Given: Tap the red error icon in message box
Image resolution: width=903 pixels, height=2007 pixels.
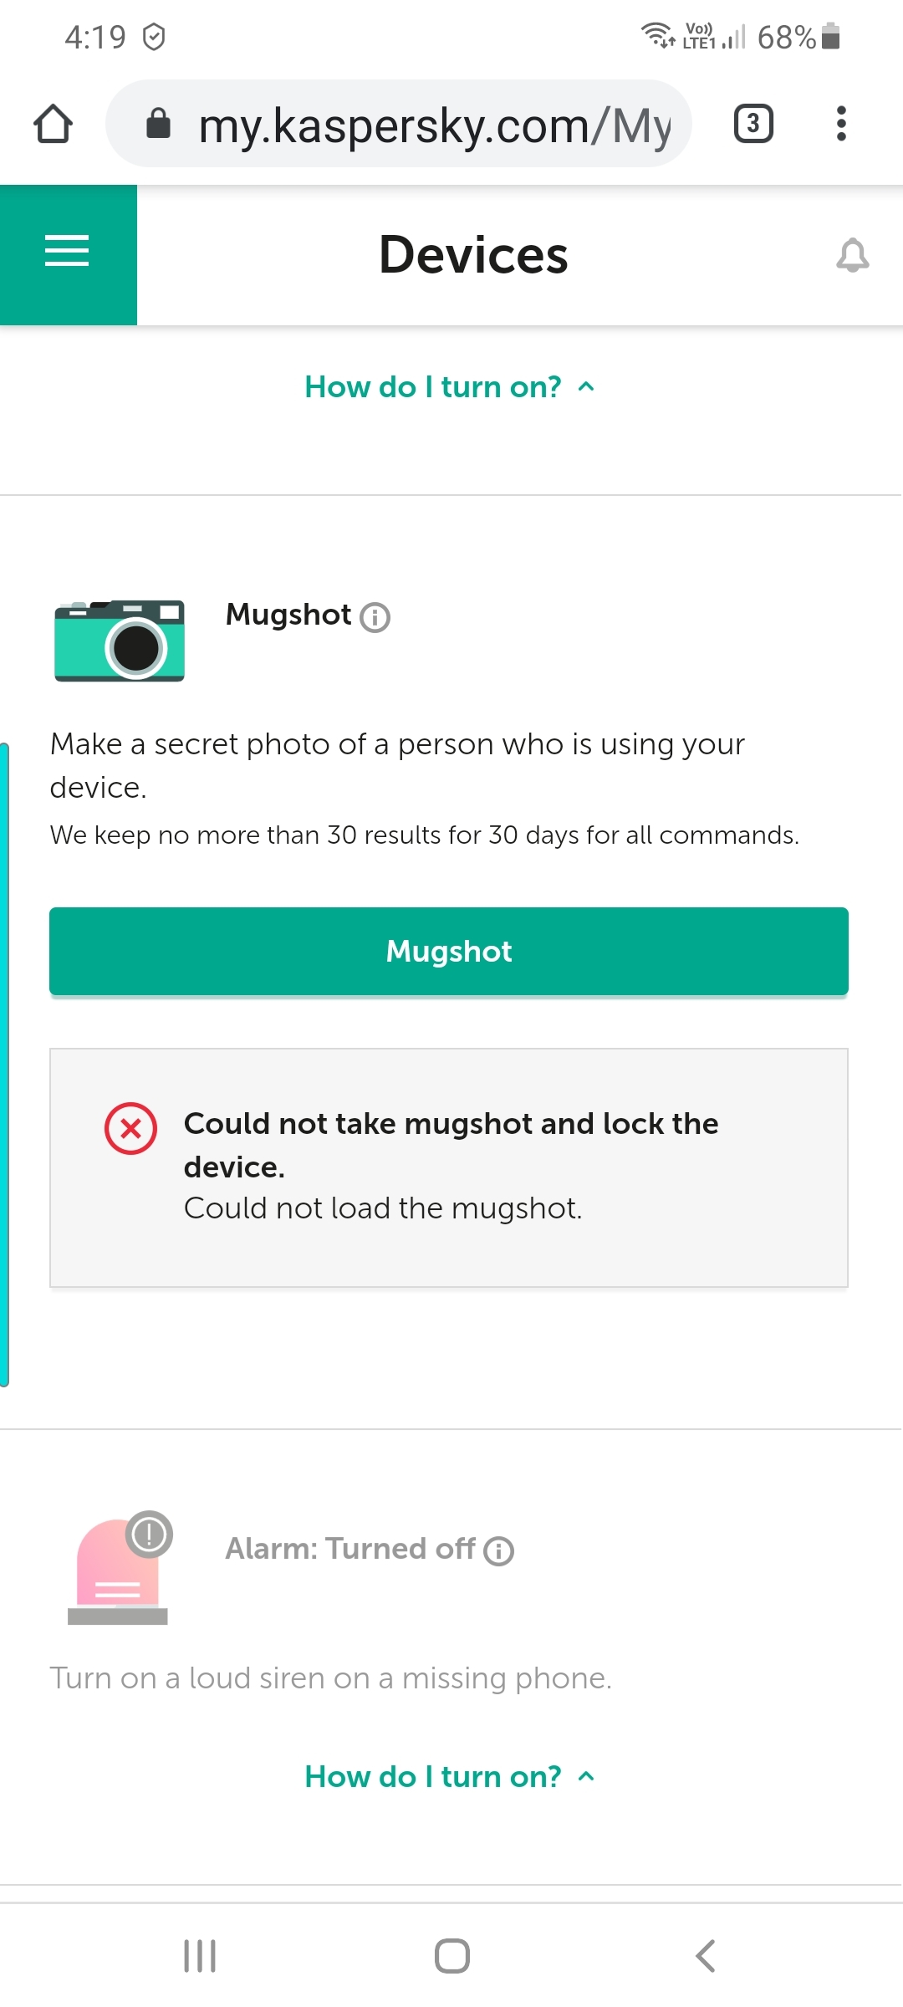Looking at the screenshot, I should click(x=130, y=1129).
